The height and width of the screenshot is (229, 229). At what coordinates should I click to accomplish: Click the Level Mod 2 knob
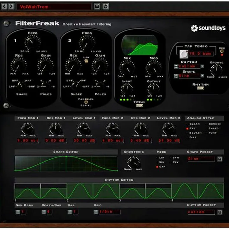(169, 128)
